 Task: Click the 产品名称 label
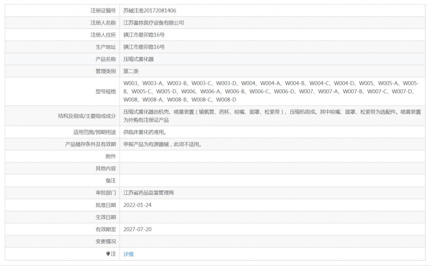pos(106,59)
